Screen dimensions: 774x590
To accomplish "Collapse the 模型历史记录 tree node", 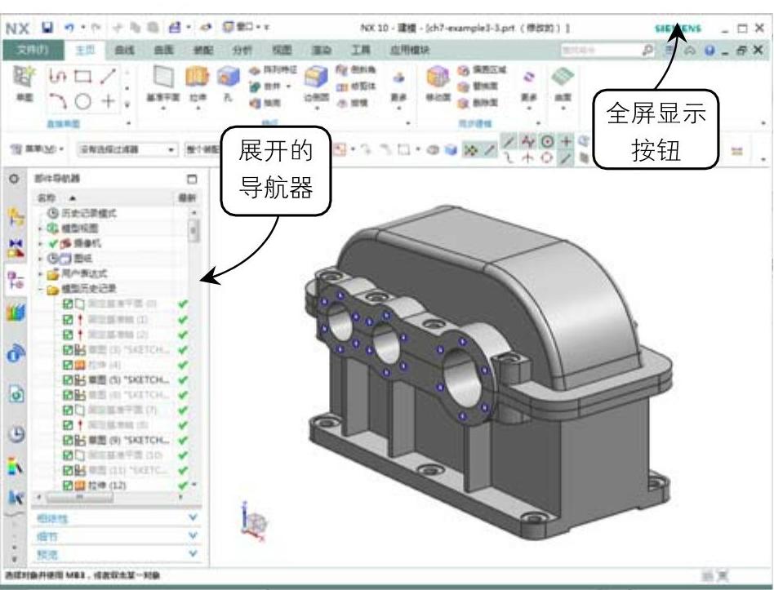I will 41,289.
